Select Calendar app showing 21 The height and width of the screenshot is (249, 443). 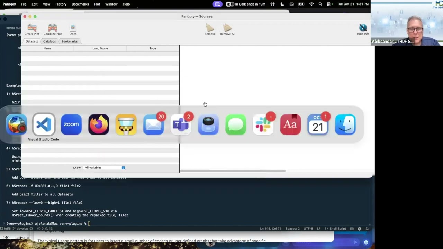(x=318, y=124)
